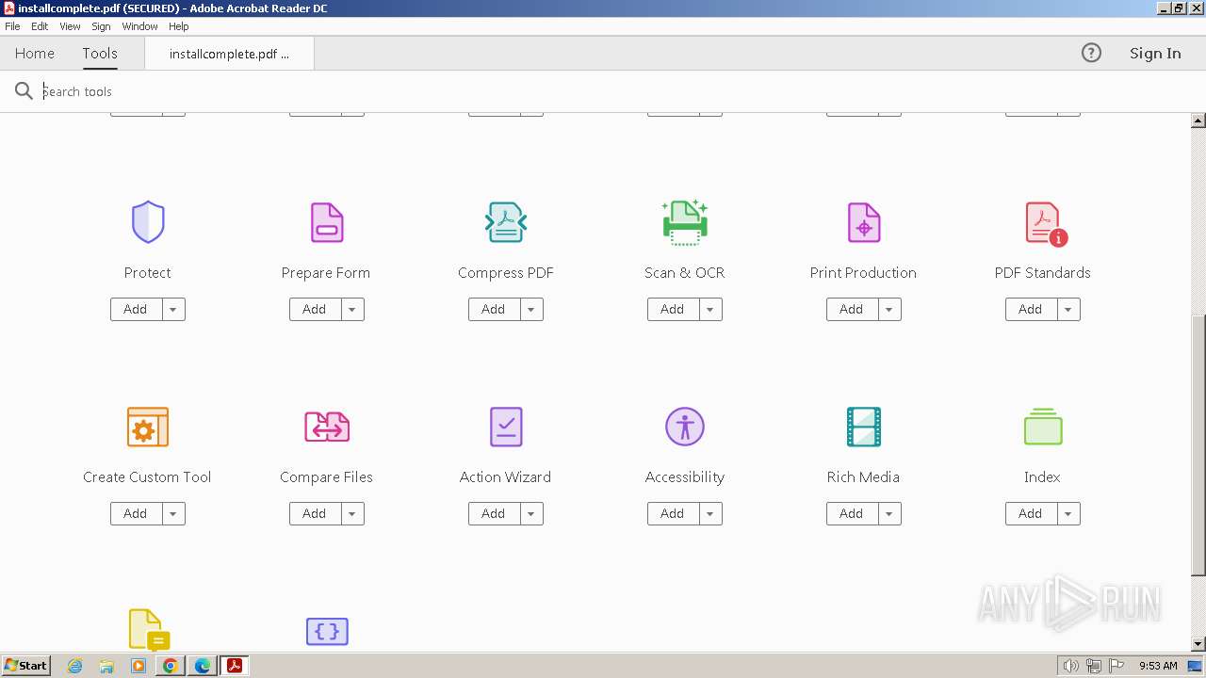
Task: Open the Compress PDF tool icon
Action: [506, 222]
